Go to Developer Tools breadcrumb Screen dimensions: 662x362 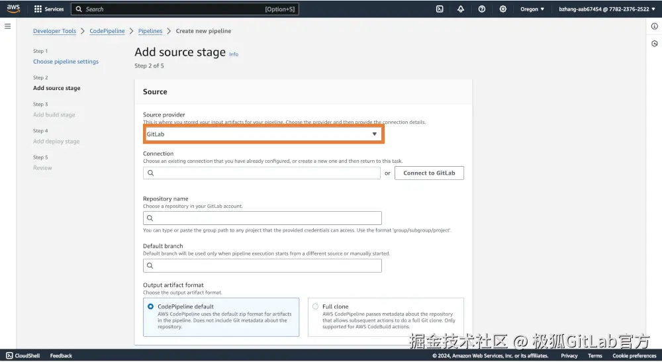pyautogui.click(x=54, y=31)
